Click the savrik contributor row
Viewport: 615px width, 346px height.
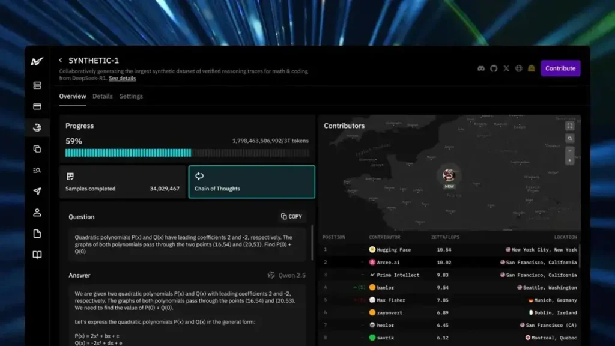pyautogui.click(x=449, y=338)
